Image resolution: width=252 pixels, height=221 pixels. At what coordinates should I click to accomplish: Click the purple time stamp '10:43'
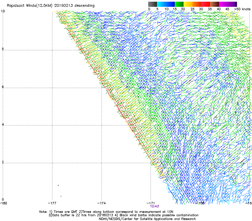click(154, 206)
